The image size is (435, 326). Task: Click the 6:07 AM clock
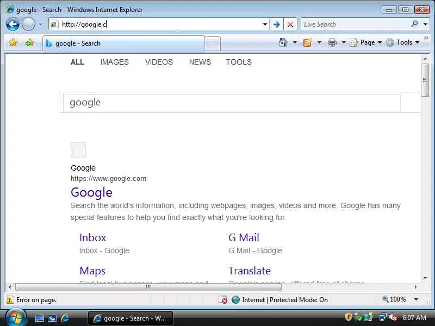pyautogui.click(x=414, y=318)
